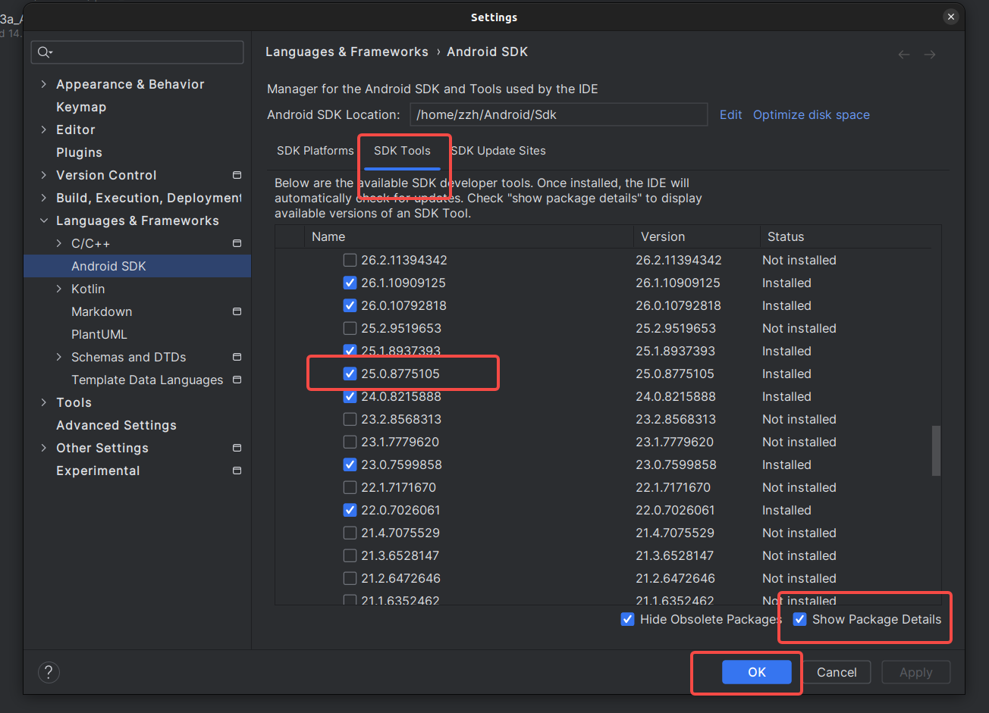989x713 pixels.
Task: Check the 22.1.7171670 package checkbox
Action: point(350,487)
